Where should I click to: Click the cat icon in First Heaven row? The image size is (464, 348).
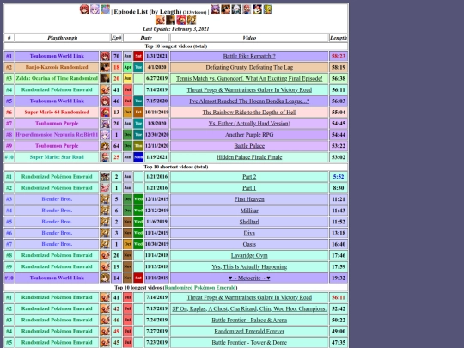click(x=105, y=199)
